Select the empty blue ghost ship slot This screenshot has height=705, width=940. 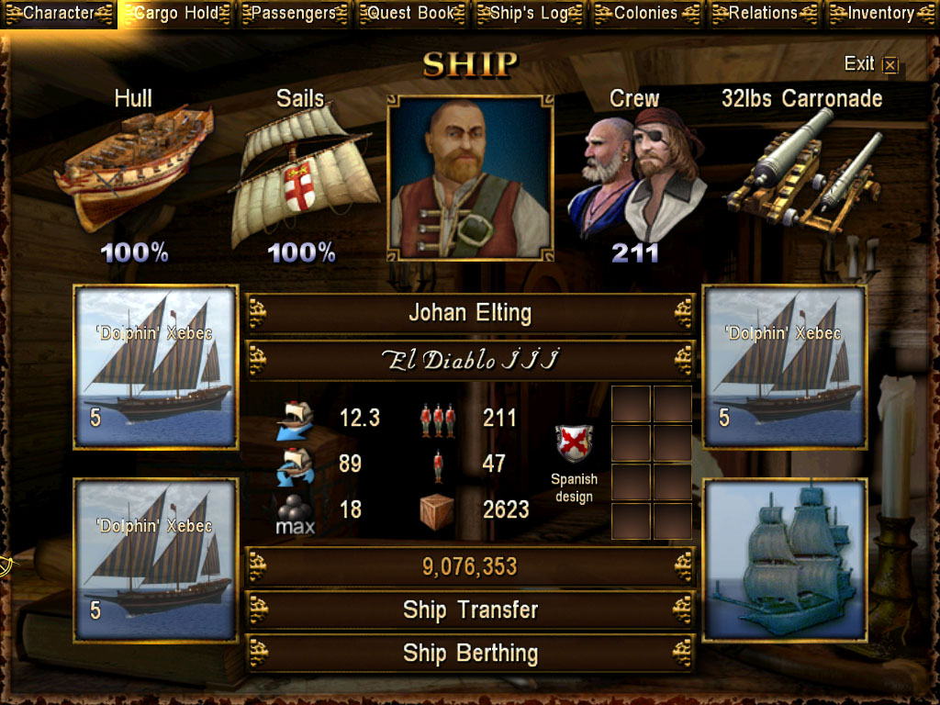[x=785, y=560]
